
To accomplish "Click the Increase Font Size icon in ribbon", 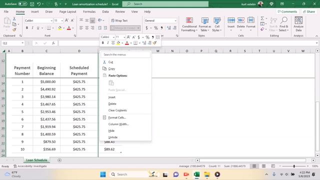I will pyautogui.click(x=66, y=20).
